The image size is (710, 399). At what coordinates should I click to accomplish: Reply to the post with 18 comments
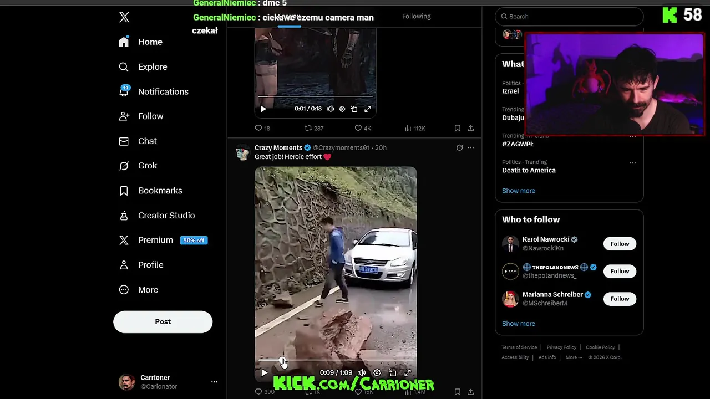[x=262, y=128]
